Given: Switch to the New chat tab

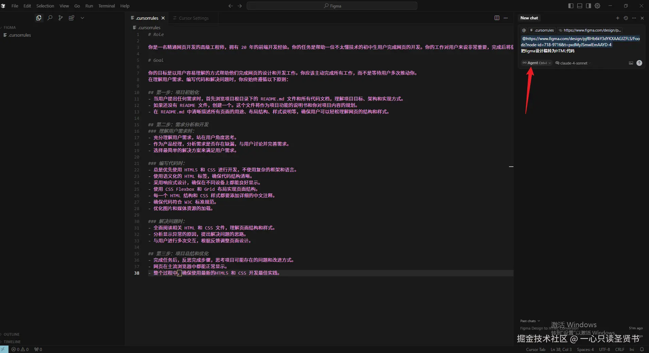Looking at the screenshot, I should 529,18.
